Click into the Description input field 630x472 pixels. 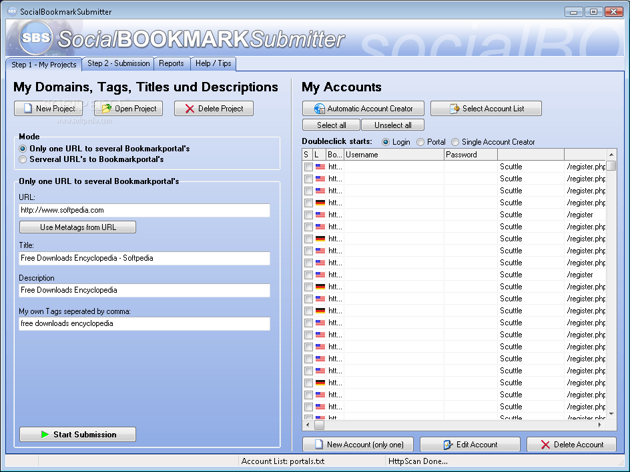coord(145,290)
